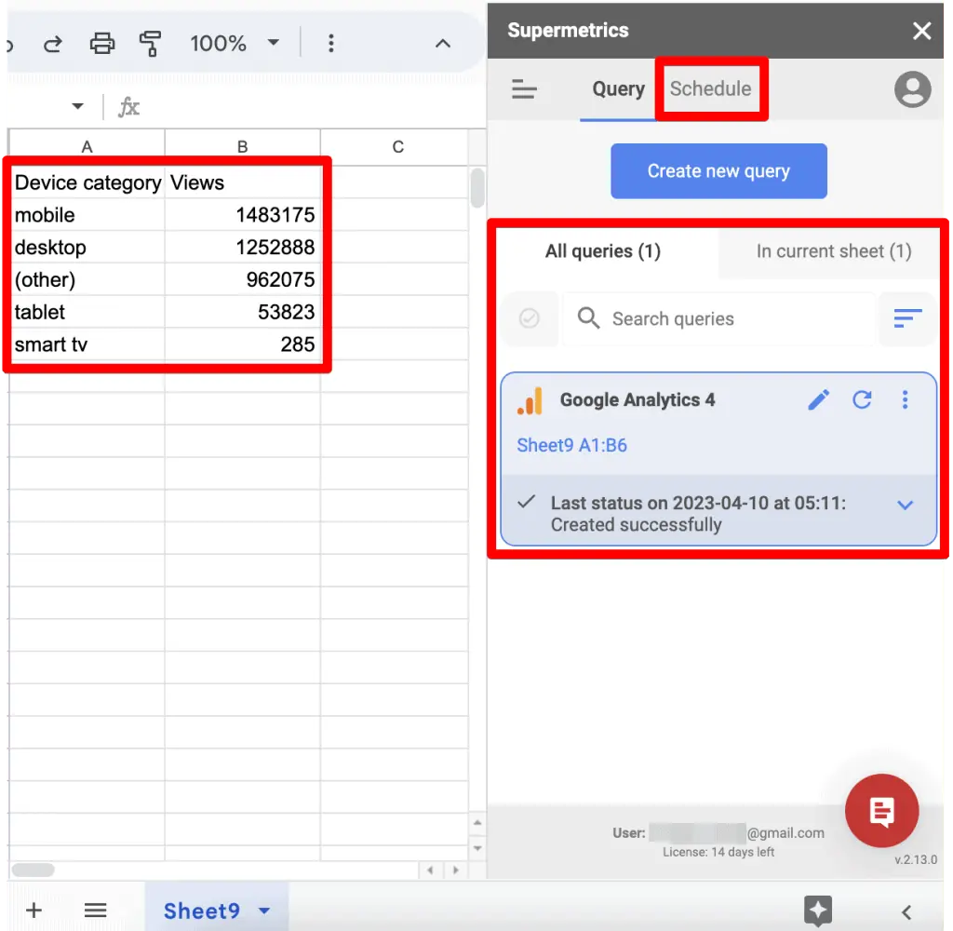Expand the query's last status details
Viewport: 953px width, 931px height.
pos(905,506)
